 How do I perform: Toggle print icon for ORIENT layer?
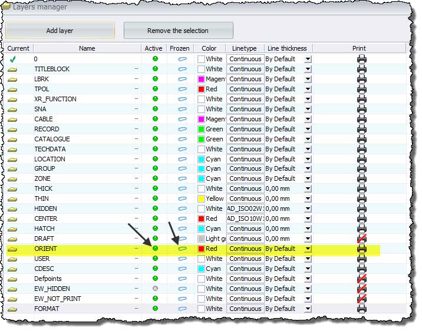(x=361, y=249)
